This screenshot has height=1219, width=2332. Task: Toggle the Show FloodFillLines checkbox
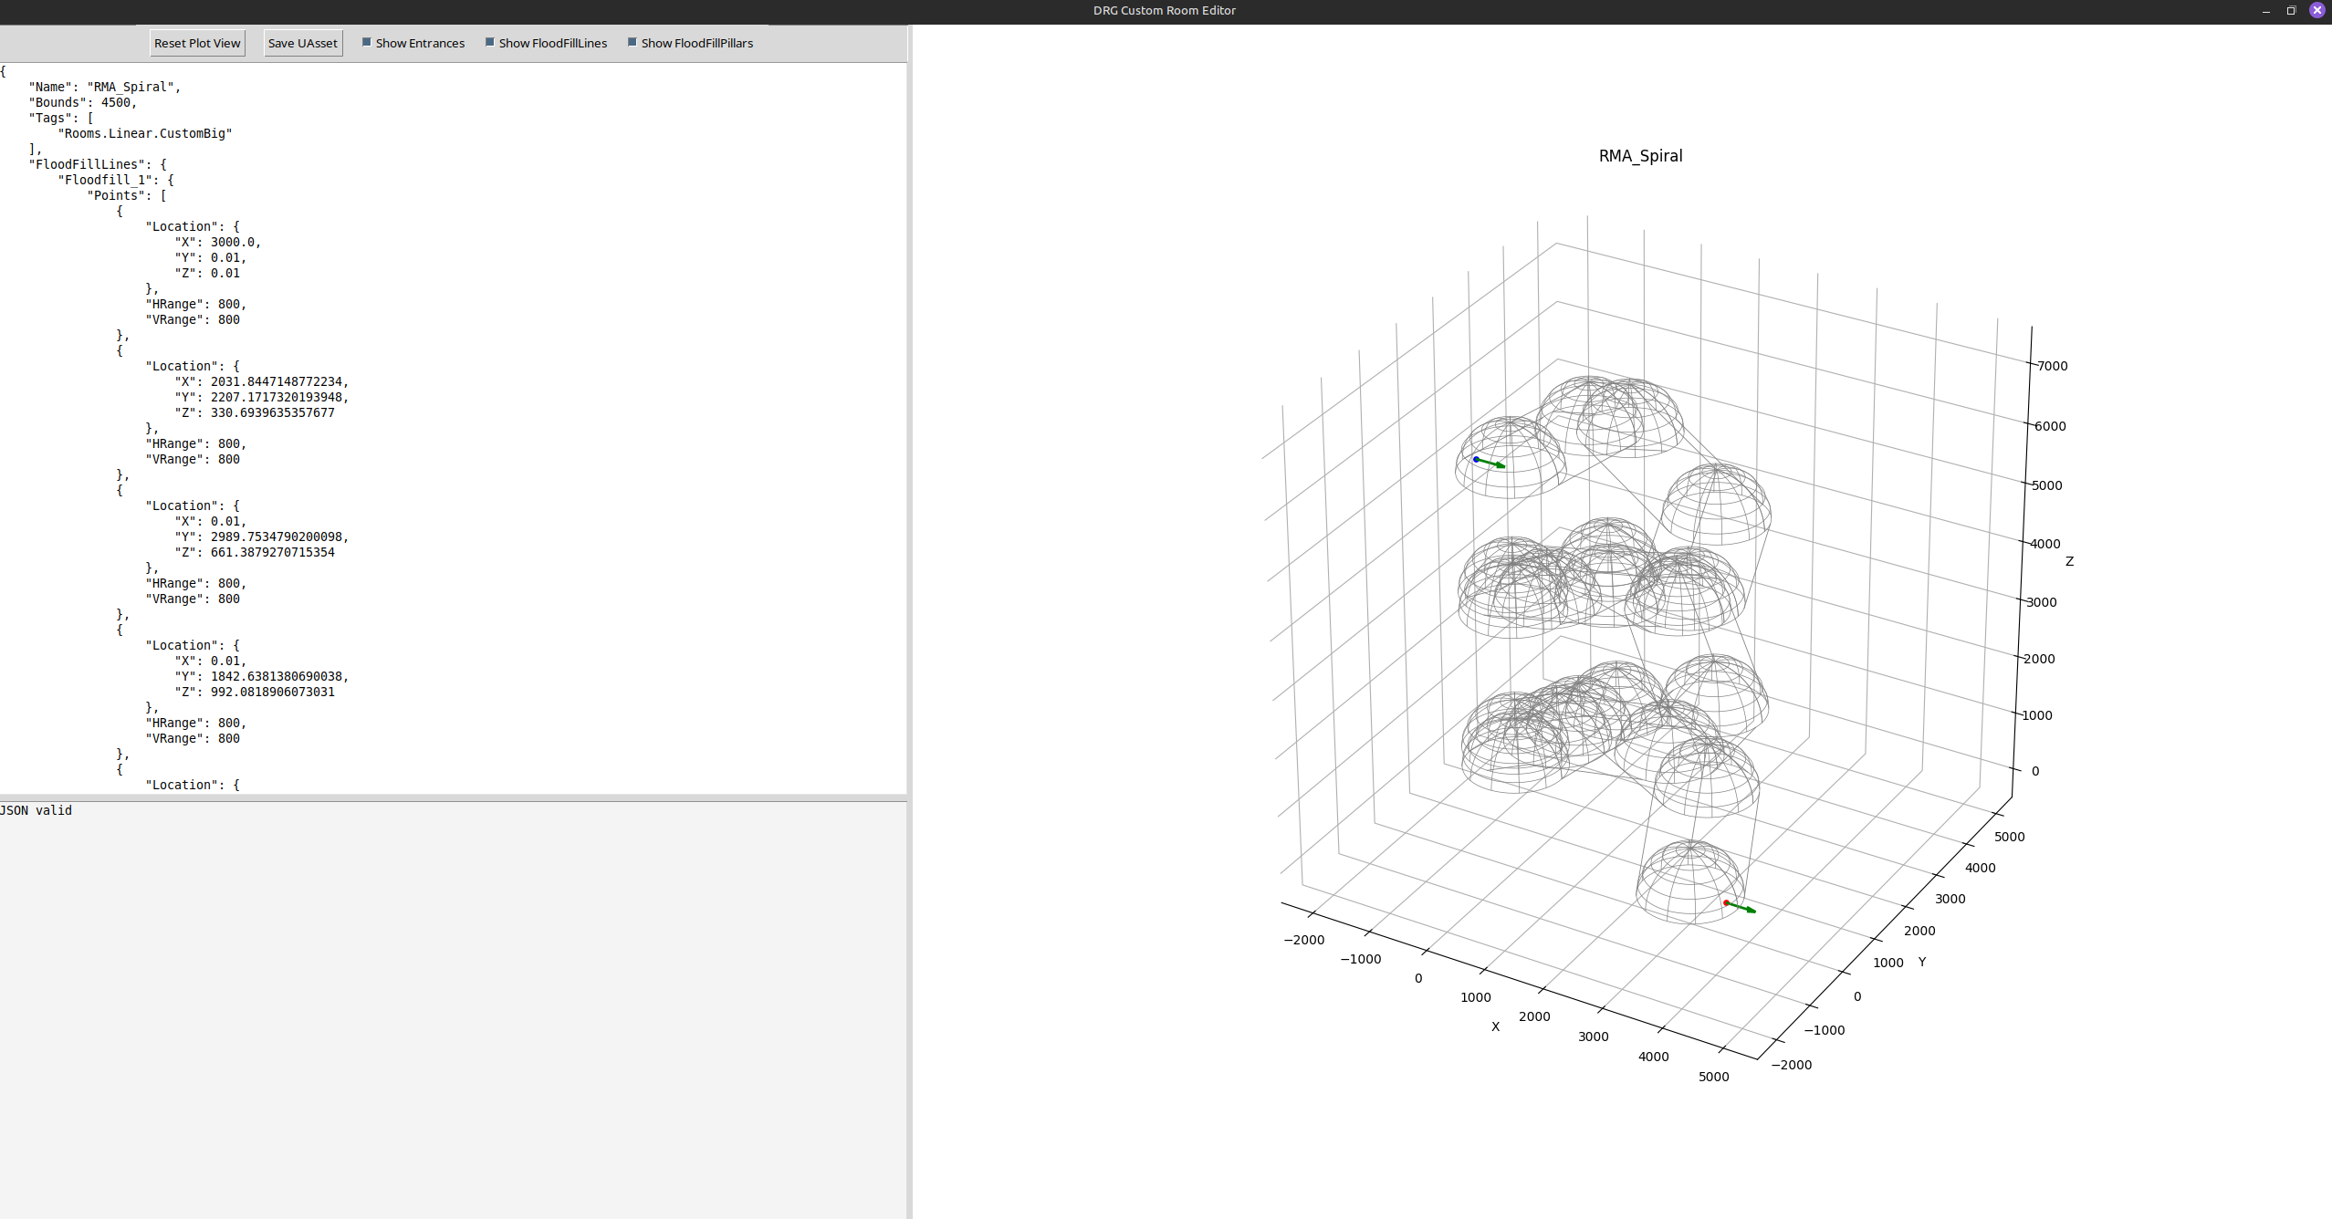[490, 42]
